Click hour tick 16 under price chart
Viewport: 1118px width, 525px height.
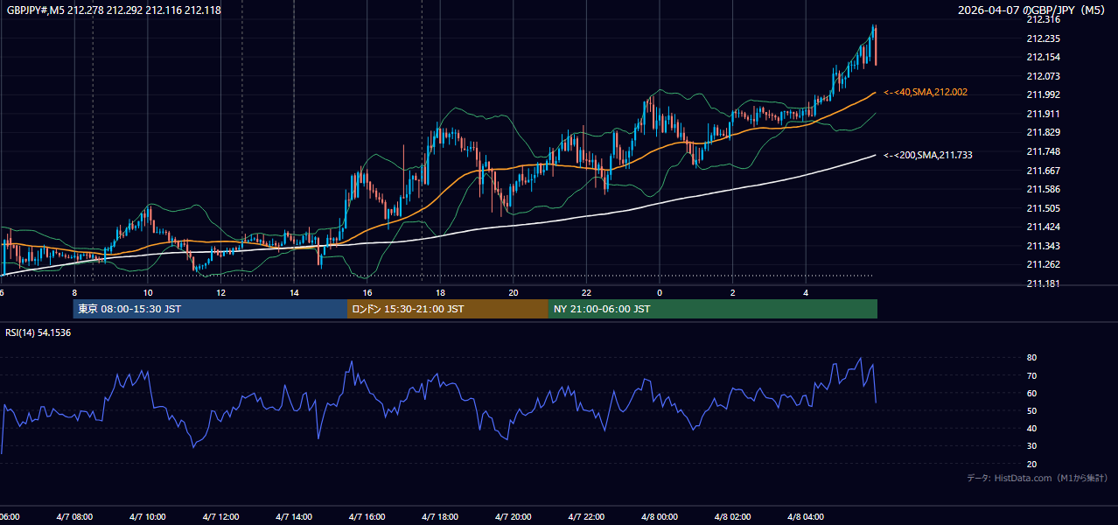[367, 292]
